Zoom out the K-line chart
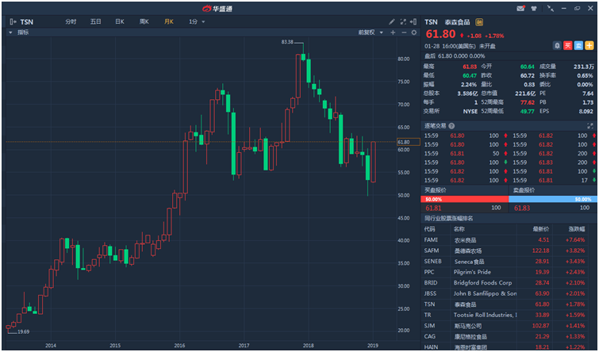The width and height of the screenshot is (599, 352). (403, 33)
